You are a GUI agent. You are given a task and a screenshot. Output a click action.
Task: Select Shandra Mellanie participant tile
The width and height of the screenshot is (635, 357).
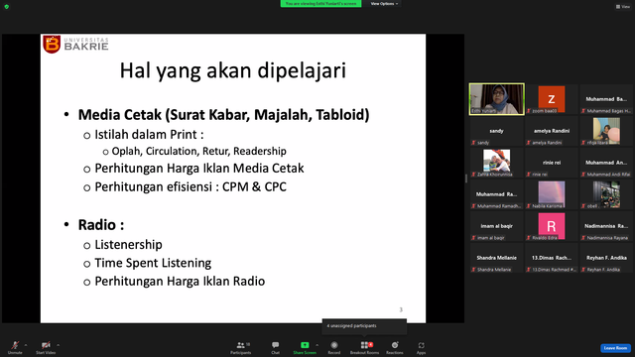pos(496,258)
